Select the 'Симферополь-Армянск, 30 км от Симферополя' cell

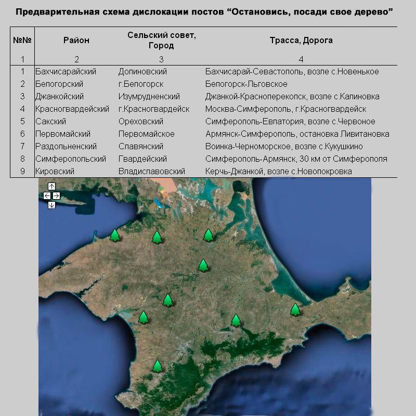[x=296, y=159]
